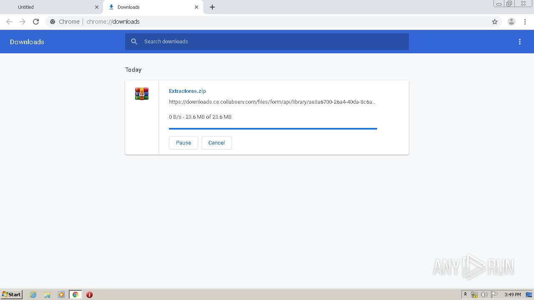Screen dimensions: 534x300
Task: Click the Downloads page title
Action: point(27,42)
